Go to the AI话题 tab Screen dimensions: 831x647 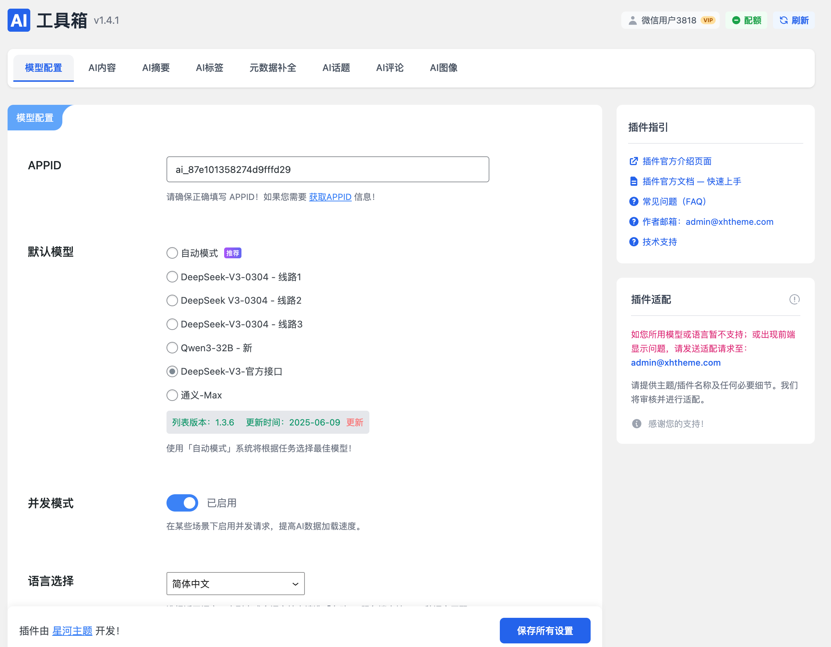click(336, 68)
